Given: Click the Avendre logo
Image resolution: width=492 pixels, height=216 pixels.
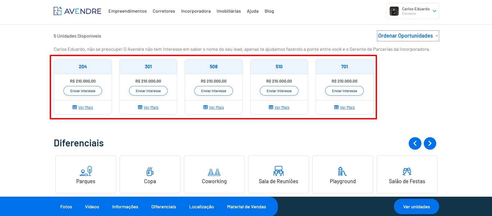Looking at the screenshot, I should tap(77, 11).
